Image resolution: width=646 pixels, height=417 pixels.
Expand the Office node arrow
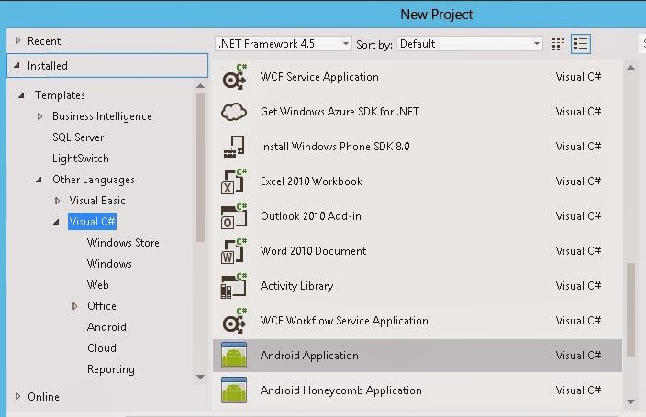pos(74,306)
